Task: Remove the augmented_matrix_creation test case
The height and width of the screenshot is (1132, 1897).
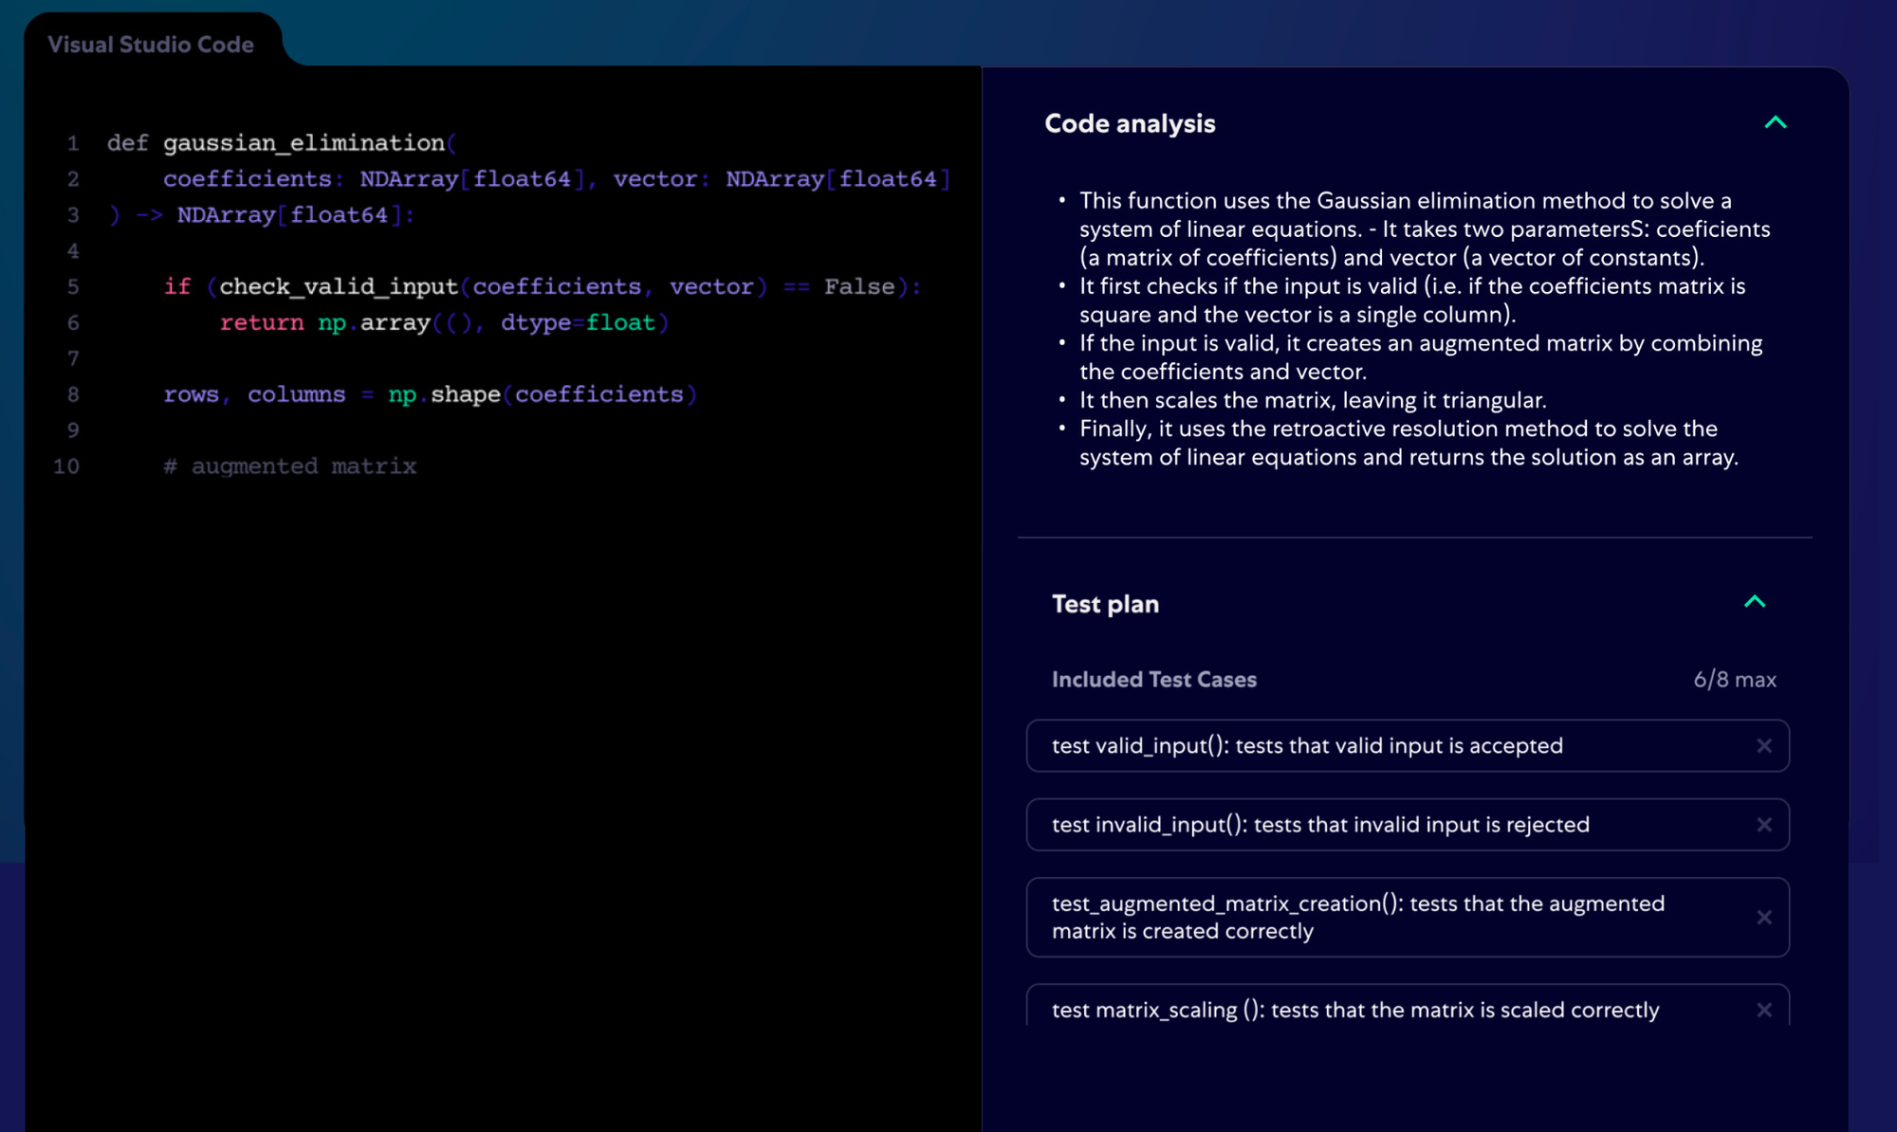Action: point(1763,918)
